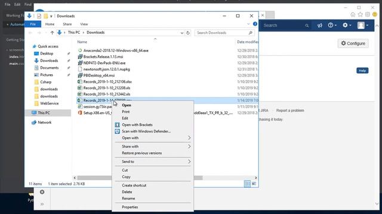Select This PC in the navigation pane
382x214 pixels.
(x=44, y=113)
